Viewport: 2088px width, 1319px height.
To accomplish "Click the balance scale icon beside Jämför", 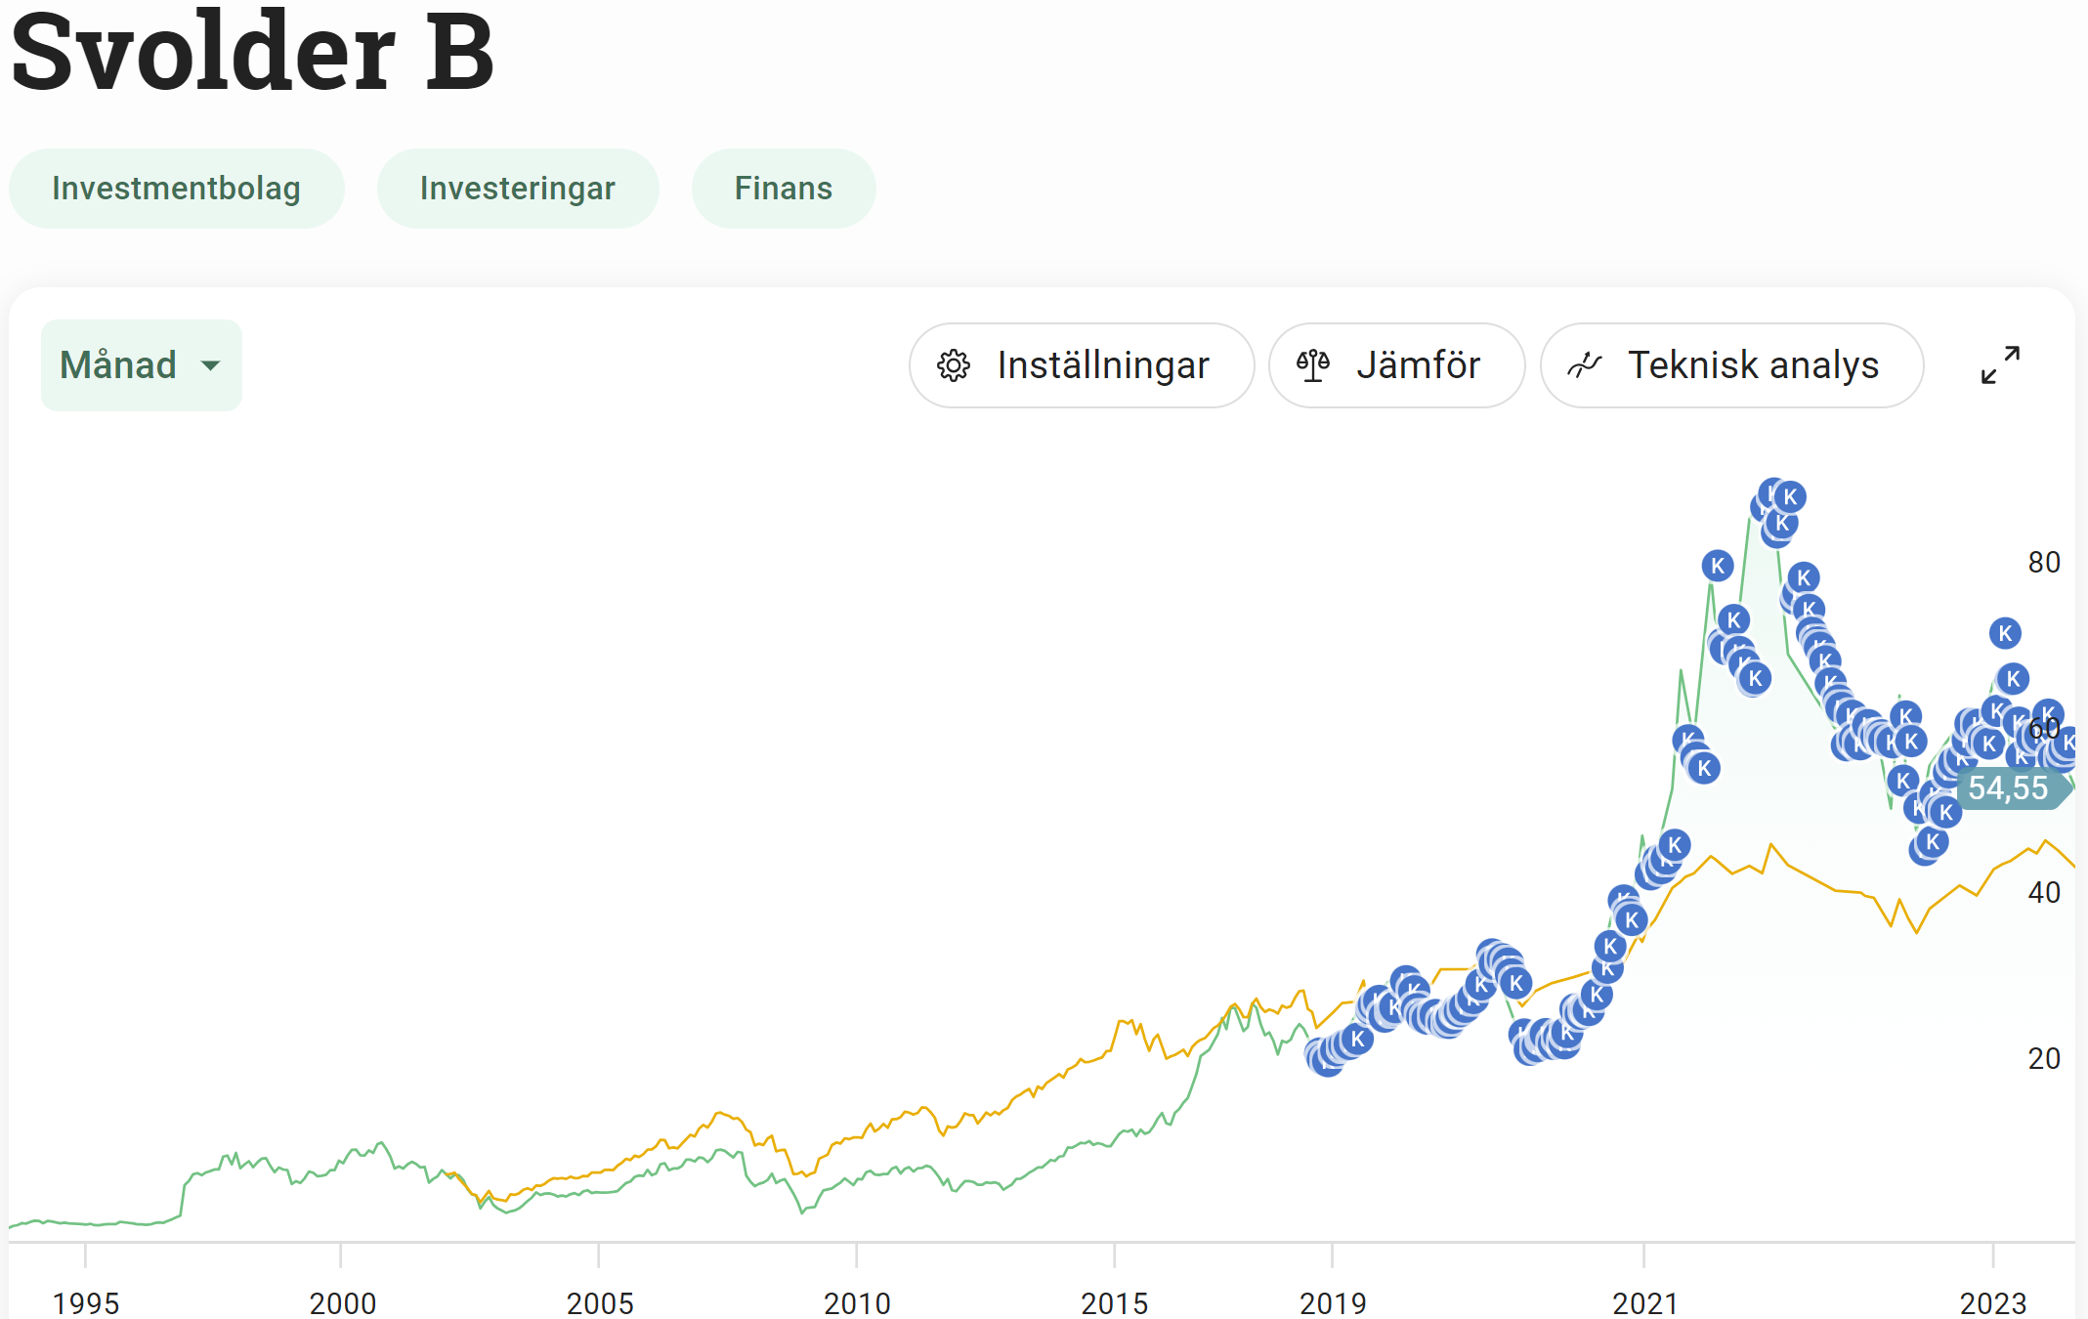I will 1312,365.
